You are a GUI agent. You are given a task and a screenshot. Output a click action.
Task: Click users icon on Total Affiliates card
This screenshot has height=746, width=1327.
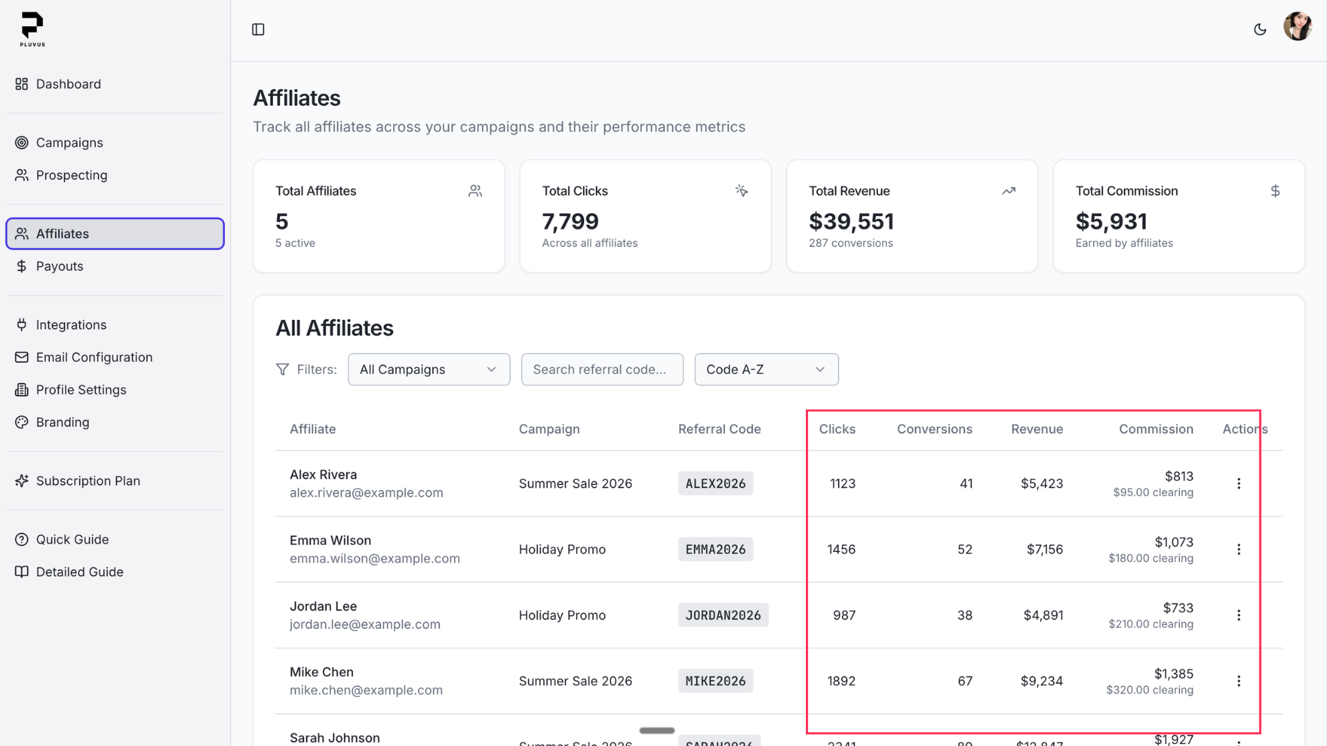click(x=476, y=191)
